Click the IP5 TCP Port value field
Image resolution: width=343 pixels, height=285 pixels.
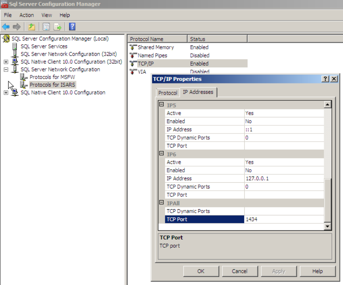(284, 146)
